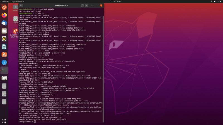The image size is (223, 125).
Task: Click "update-initramfs is disabled" line
Action: click(x=50, y=99)
